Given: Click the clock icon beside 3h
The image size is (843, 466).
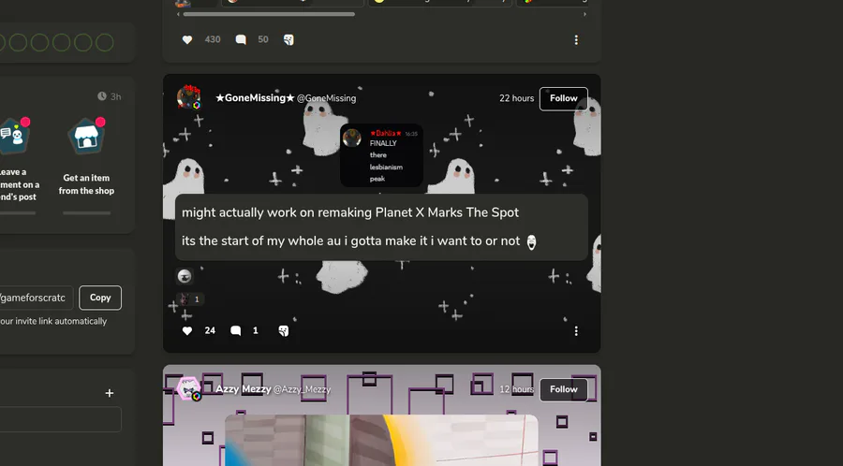Looking at the screenshot, I should 102,96.
